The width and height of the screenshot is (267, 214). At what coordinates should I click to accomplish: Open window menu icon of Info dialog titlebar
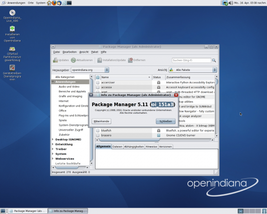pos(91,95)
